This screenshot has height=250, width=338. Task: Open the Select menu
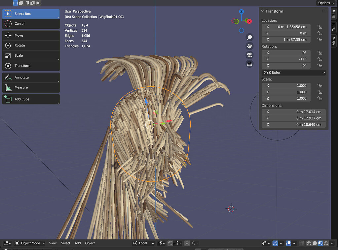pyautogui.click(x=65, y=243)
